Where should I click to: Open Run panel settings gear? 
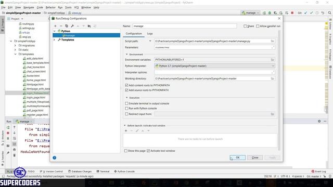pos(319,121)
